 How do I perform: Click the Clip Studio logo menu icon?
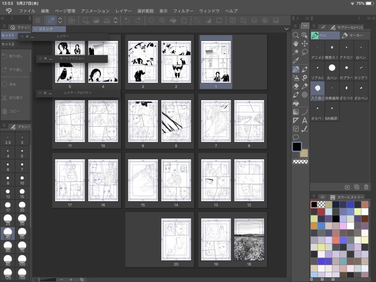[x=9, y=11]
